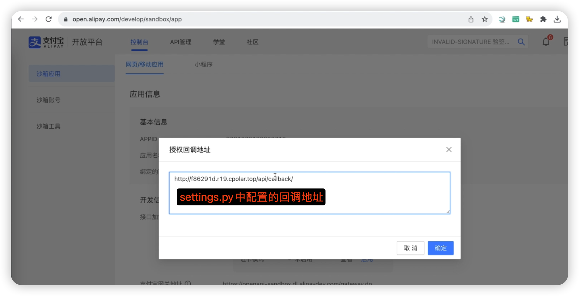579x296 pixels.
Task: Click the 授权回调地址 dialog title
Action: click(190, 150)
